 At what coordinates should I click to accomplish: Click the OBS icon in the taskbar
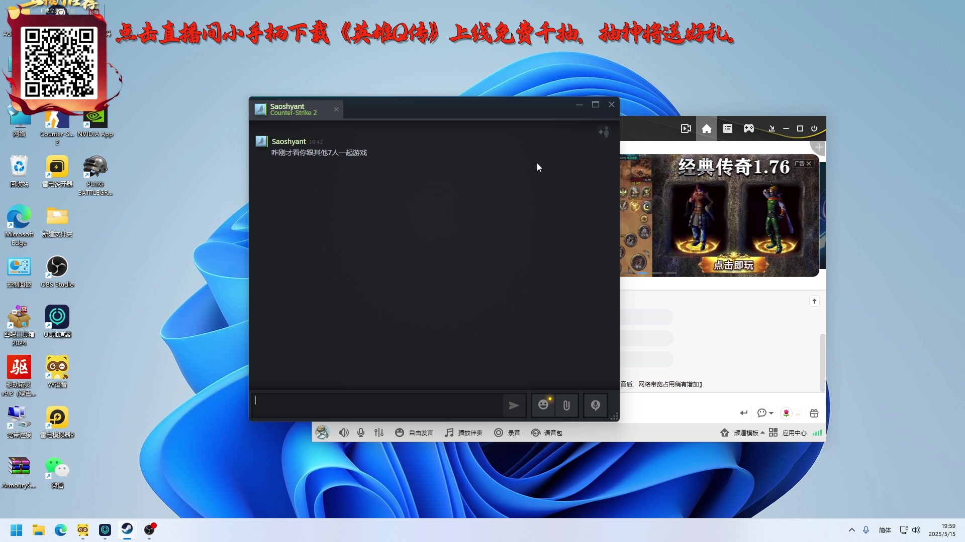tap(149, 530)
